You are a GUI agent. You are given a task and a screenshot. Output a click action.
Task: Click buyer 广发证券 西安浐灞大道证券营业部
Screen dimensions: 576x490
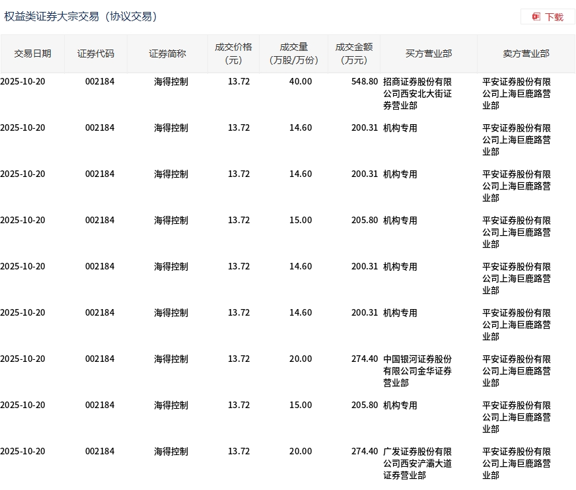point(417,463)
